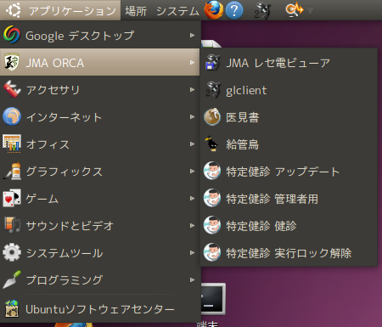Click the アクセサリ Swiss knife icon
382x327 pixels.
click(12, 89)
